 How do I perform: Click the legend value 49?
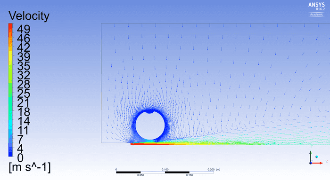point(24,29)
